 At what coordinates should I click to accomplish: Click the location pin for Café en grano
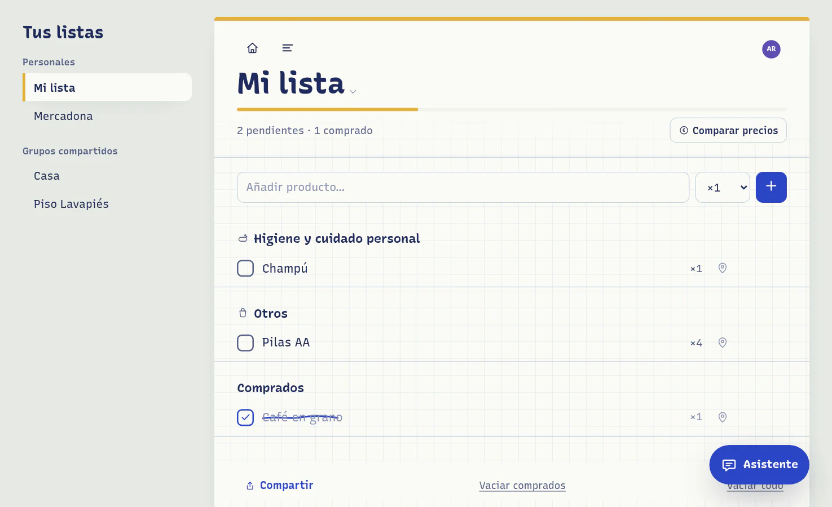coord(722,417)
